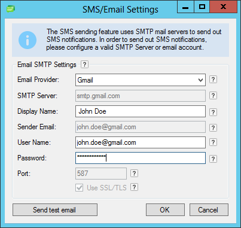Open help icon next to Display Name
241x228 pixels.
(213, 112)
